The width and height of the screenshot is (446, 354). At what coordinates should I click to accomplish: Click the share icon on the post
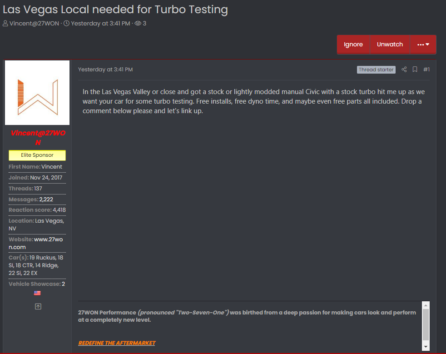[404, 70]
